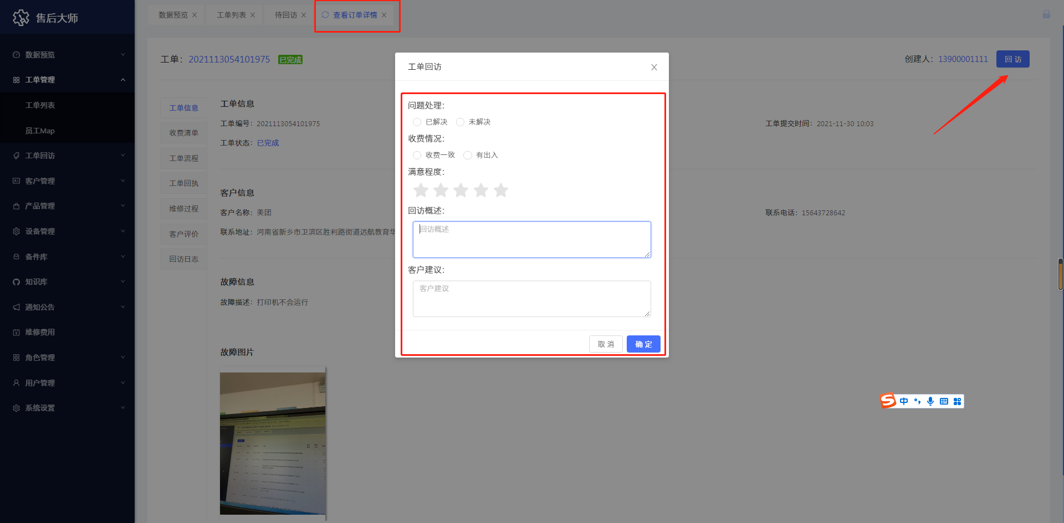Select the 工单回访 sidebar icon
1064x523 pixels.
[x=16, y=156]
